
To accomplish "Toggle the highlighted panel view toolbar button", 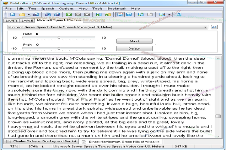I will (119, 14).
